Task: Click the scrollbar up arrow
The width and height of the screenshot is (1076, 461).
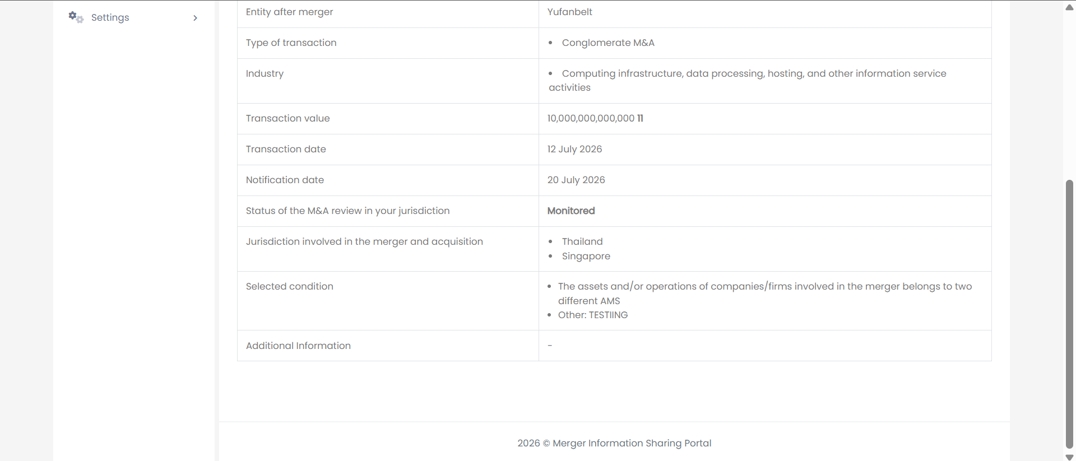Action: pyautogui.click(x=1069, y=7)
